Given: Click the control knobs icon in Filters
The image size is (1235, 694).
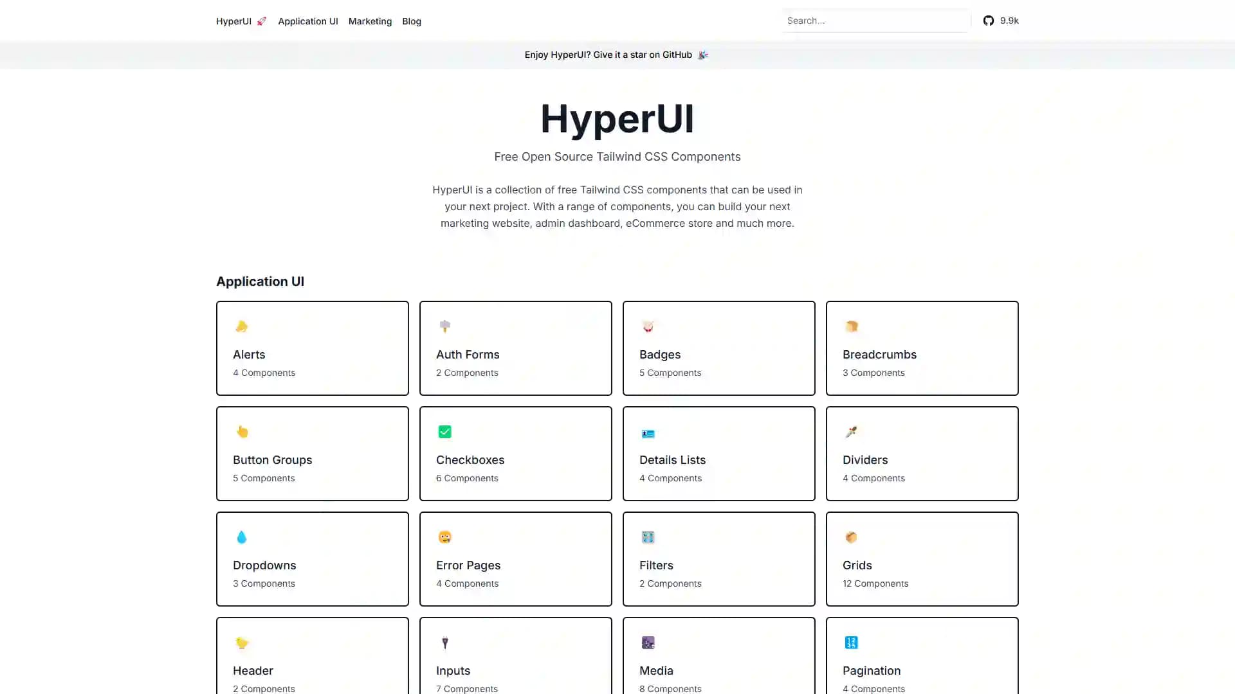Looking at the screenshot, I should point(648,537).
